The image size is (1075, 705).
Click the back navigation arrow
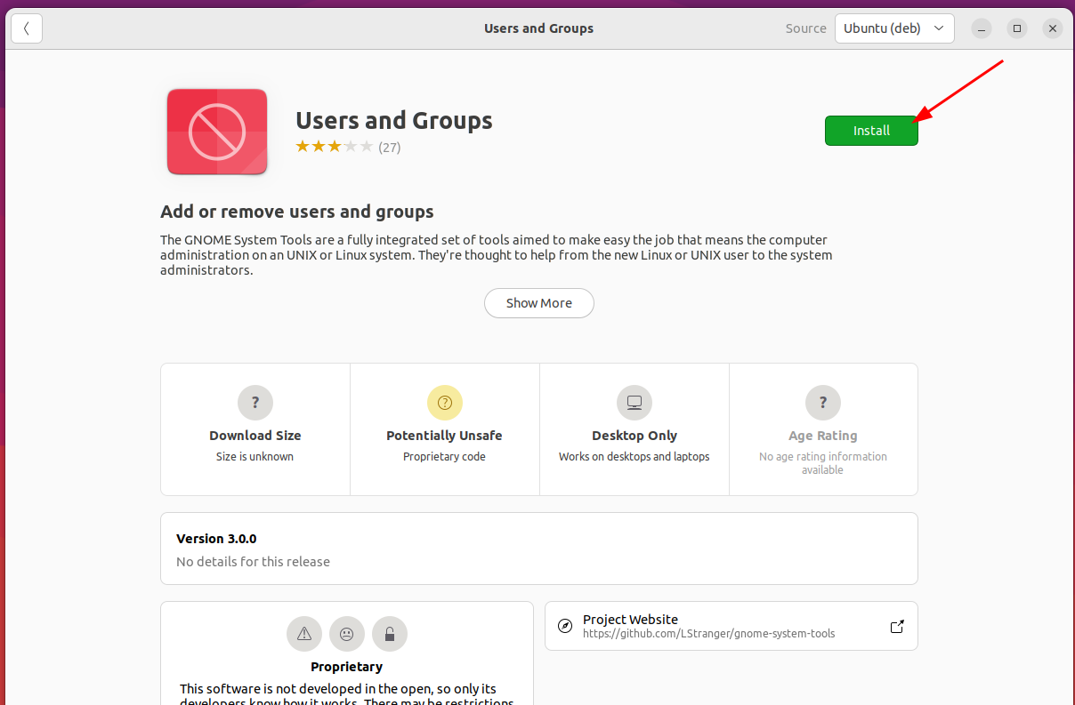coord(27,28)
